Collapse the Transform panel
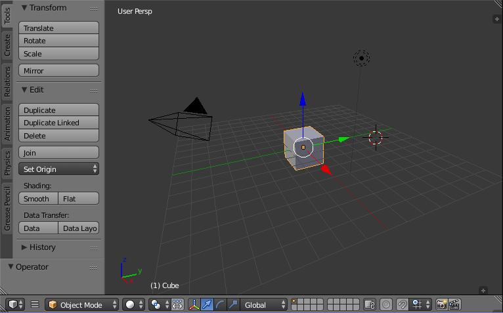503x313 pixels. [x=24, y=8]
